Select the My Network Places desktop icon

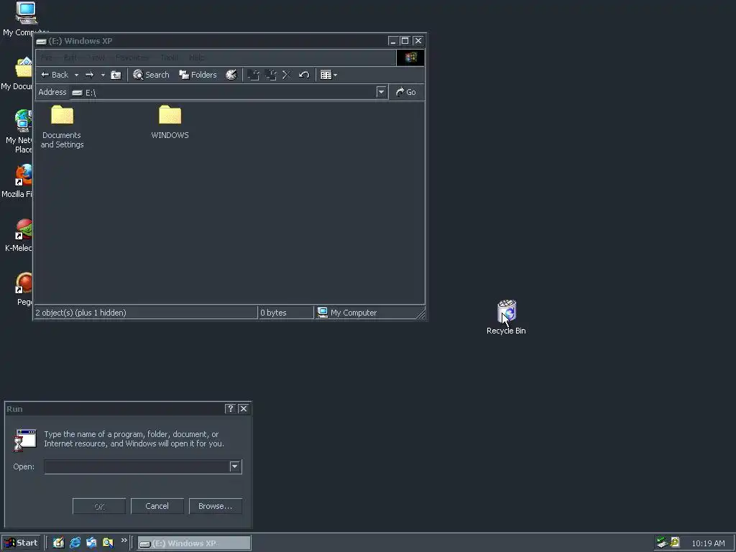tap(19, 131)
